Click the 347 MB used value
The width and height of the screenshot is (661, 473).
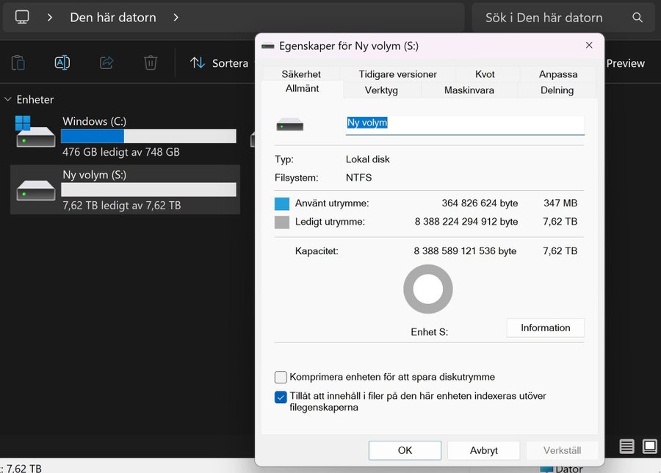click(560, 203)
